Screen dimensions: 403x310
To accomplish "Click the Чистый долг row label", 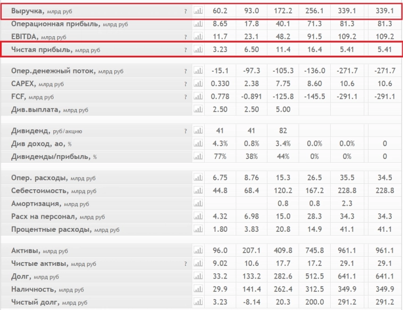I will point(49,302).
